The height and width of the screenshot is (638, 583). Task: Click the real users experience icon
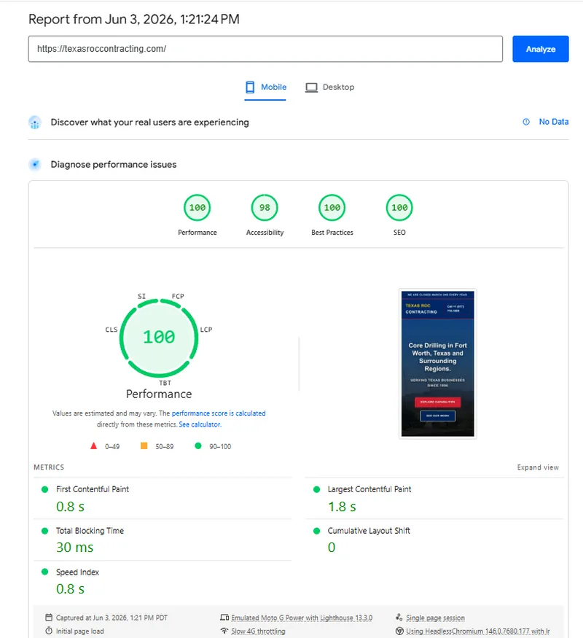[35, 122]
